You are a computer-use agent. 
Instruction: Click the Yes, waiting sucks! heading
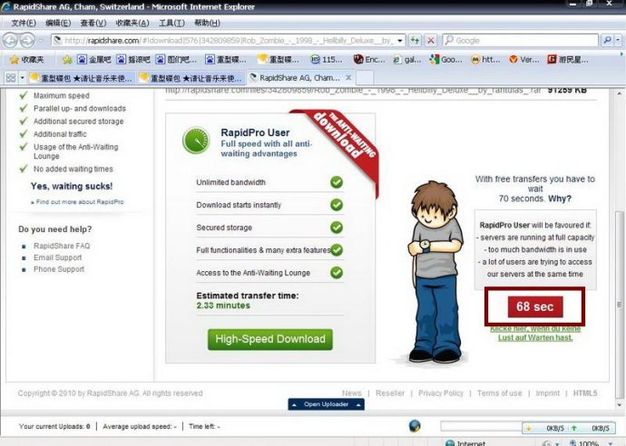[x=72, y=187]
